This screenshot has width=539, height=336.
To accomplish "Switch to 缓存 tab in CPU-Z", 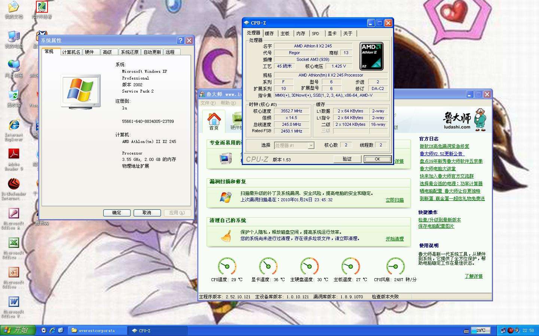I will pos(269,34).
